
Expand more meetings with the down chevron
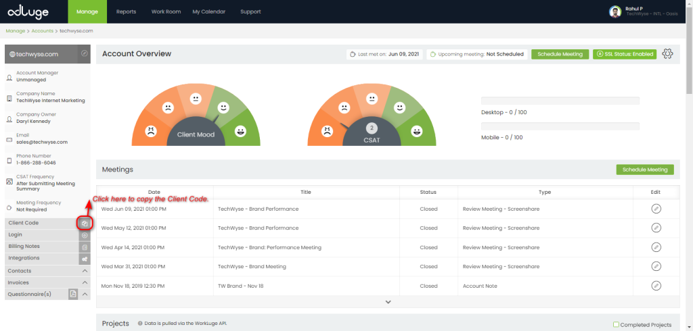pos(388,302)
